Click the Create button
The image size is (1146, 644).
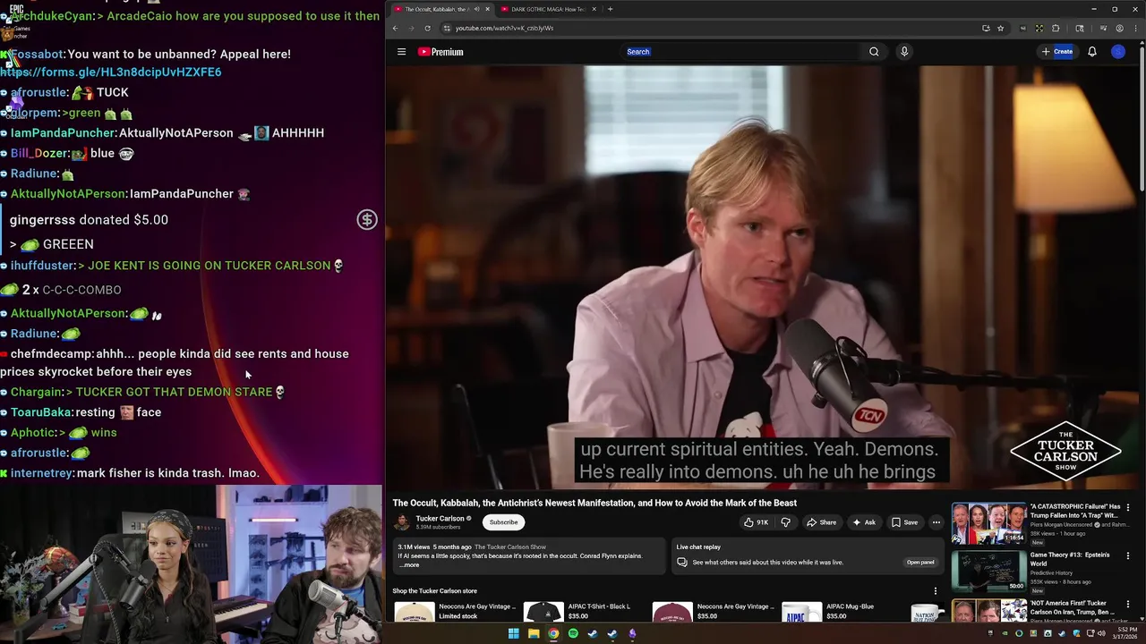(x=1057, y=52)
